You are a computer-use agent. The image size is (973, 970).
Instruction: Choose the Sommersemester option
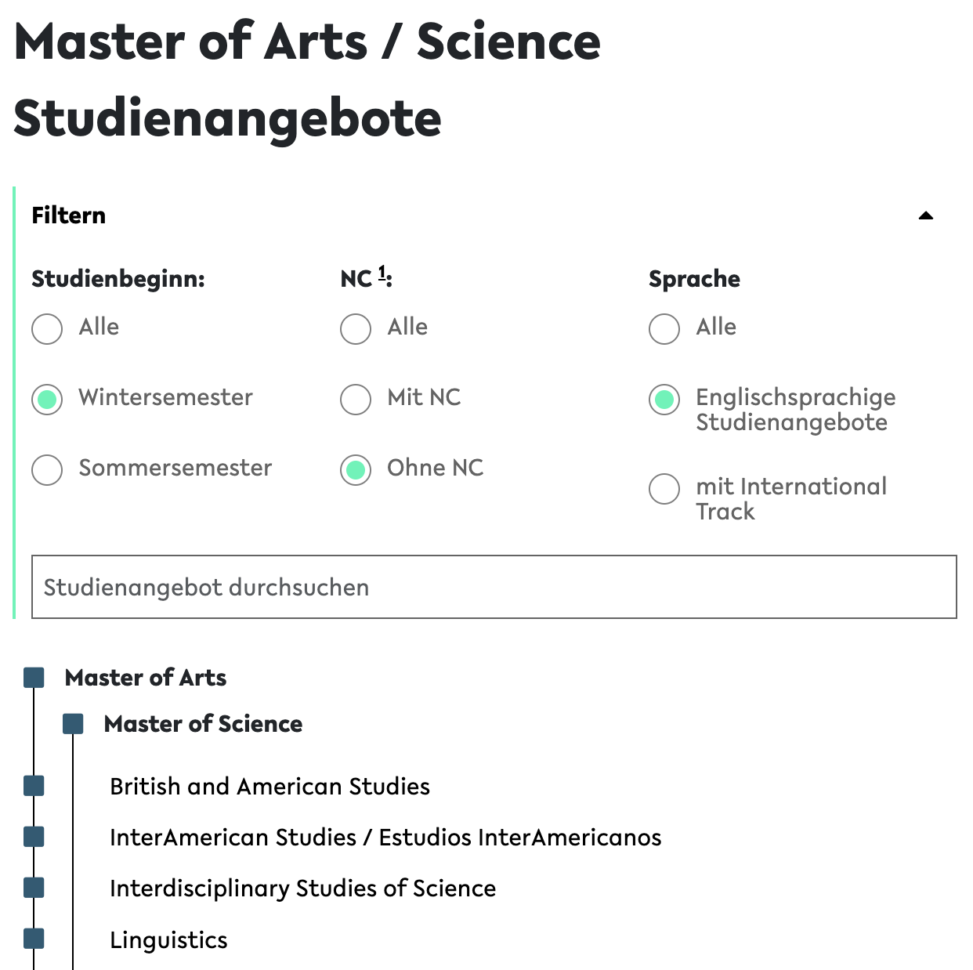[x=47, y=469]
